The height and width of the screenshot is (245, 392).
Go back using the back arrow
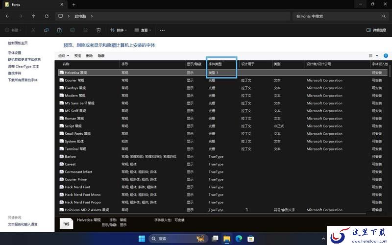point(7,16)
